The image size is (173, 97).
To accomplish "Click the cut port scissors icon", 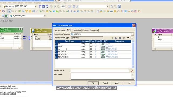I will tap(116, 38).
